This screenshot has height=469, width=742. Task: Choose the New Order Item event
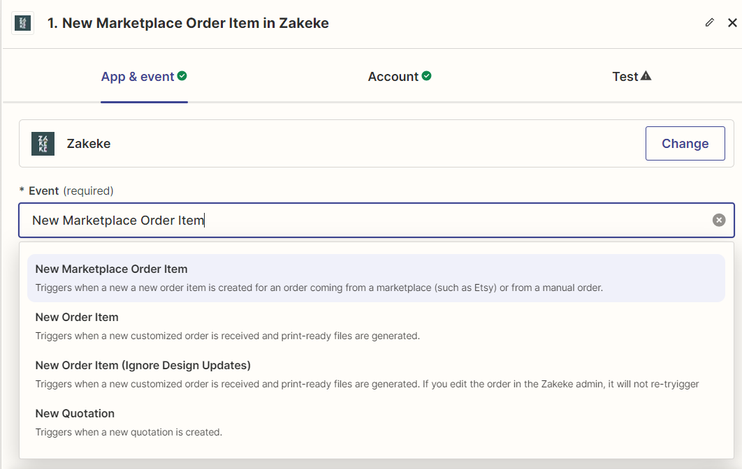click(376, 326)
